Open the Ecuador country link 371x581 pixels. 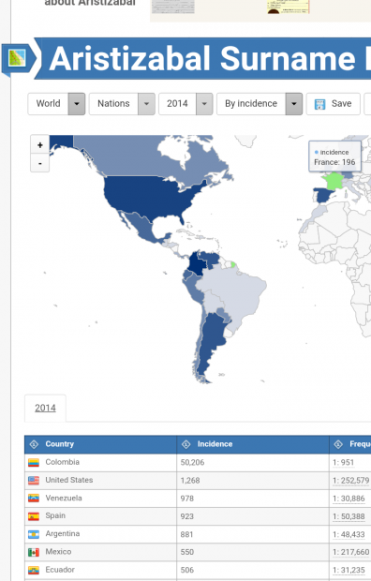coord(60,570)
